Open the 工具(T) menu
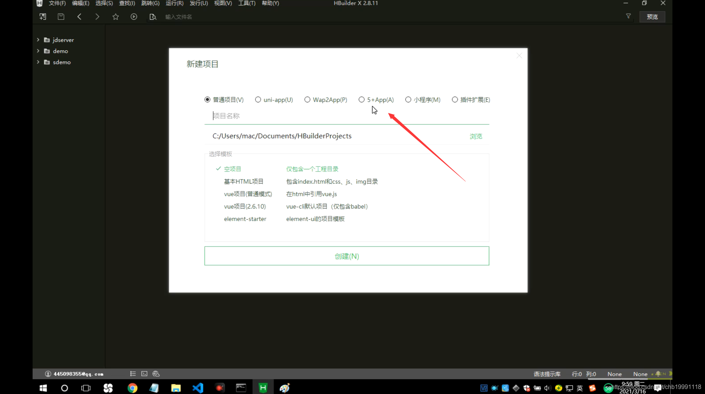 tap(247, 3)
